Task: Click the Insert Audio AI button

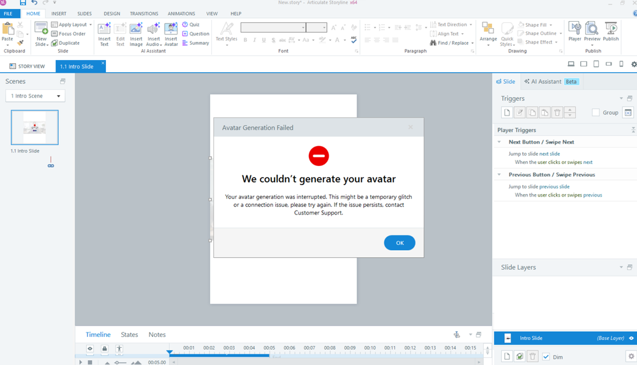Action: (154, 35)
